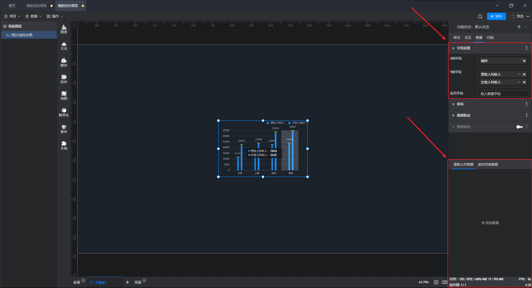Open the 套件 kit components icon
The image size is (532, 288).
pos(64,129)
